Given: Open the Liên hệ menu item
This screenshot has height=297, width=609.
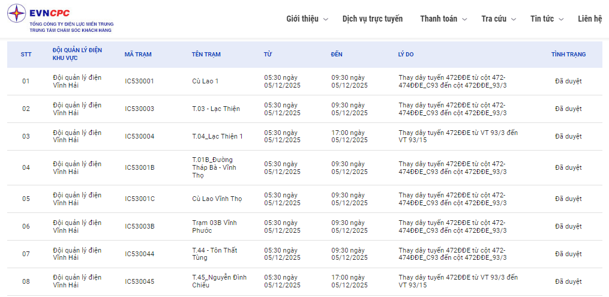Looking at the screenshot, I should pyautogui.click(x=590, y=19).
